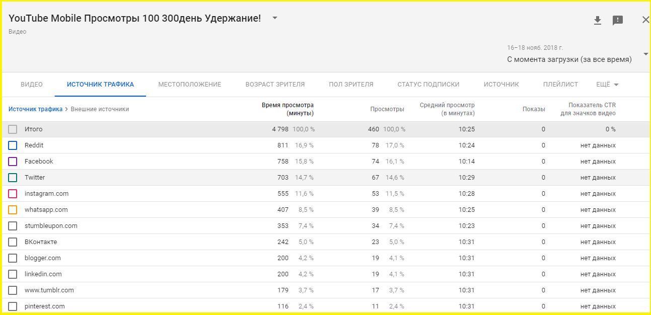The width and height of the screenshot is (651, 315).
Task: Click the ВКонтакте source name
Action: 41,242
